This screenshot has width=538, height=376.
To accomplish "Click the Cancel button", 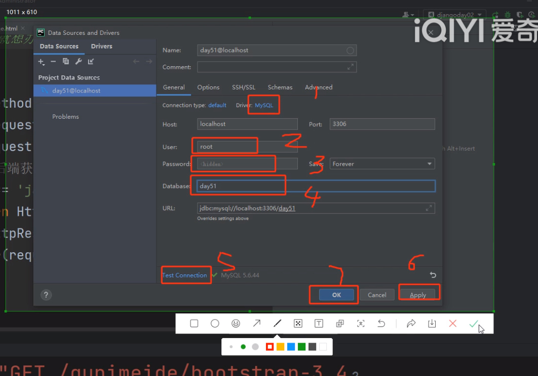I will [377, 295].
